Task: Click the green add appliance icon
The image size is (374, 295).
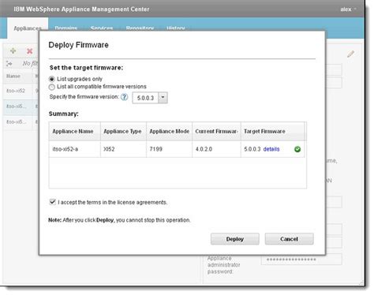Action: 13,50
